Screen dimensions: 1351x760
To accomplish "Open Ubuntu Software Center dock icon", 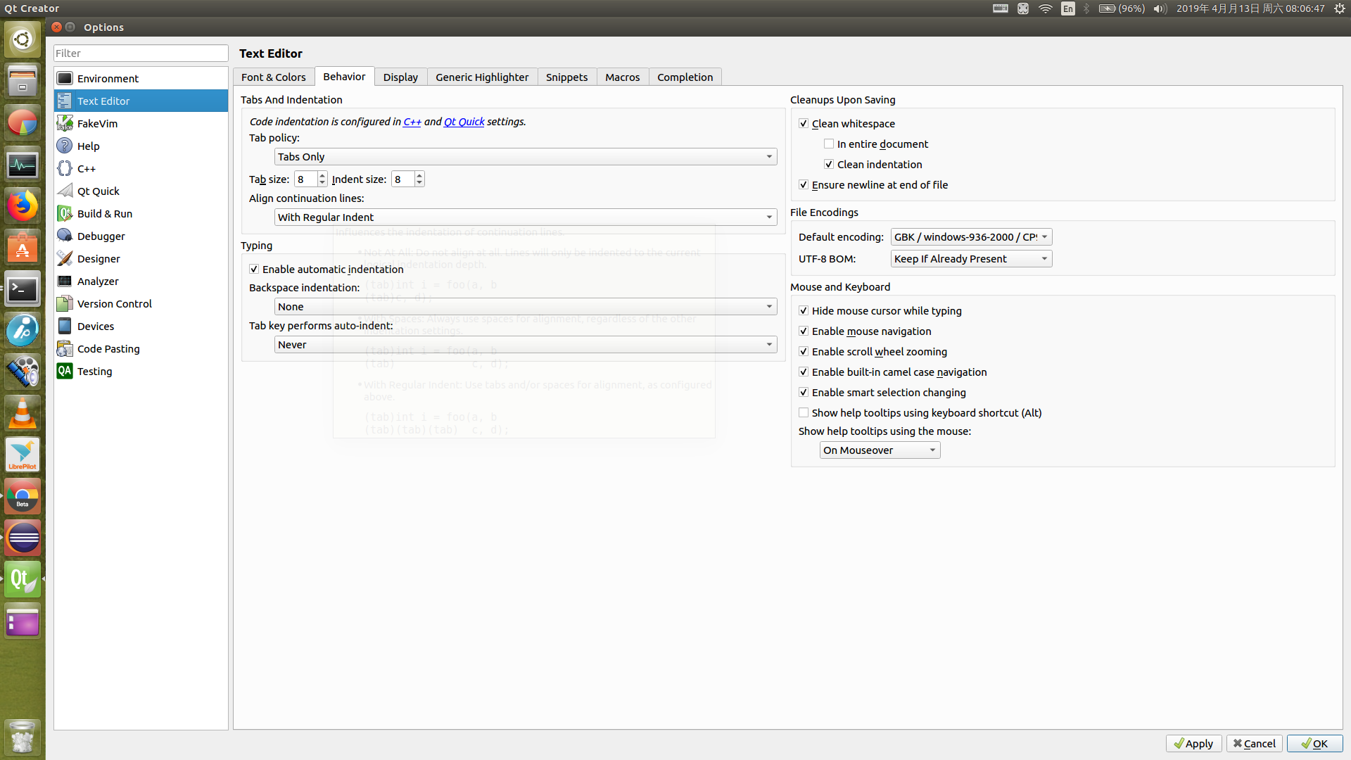I will coord(23,248).
